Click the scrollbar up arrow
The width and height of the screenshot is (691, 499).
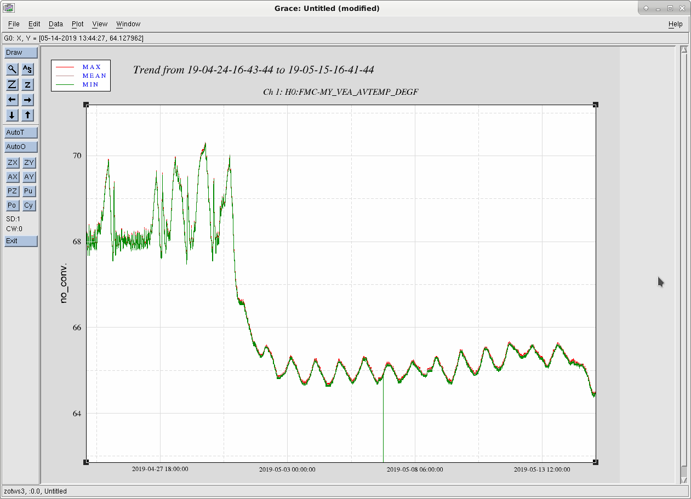683,50
